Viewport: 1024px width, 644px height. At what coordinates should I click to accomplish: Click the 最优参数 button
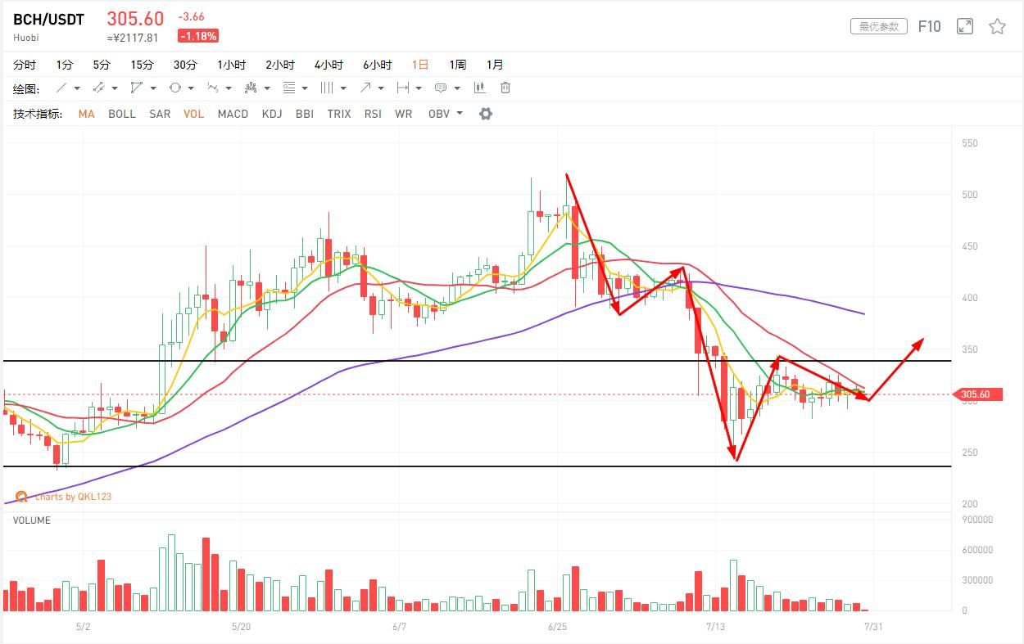click(x=879, y=26)
